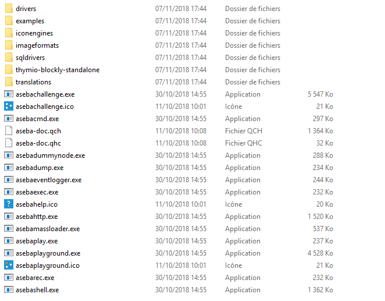Image resolution: width=385 pixels, height=301 pixels.
Task: Select the file name asebadummynode.exe
Action: click(51, 155)
